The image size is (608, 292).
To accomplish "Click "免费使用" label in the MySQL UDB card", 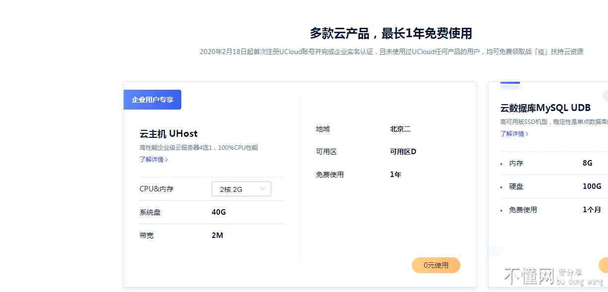I will pyautogui.click(x=523, y=210).
